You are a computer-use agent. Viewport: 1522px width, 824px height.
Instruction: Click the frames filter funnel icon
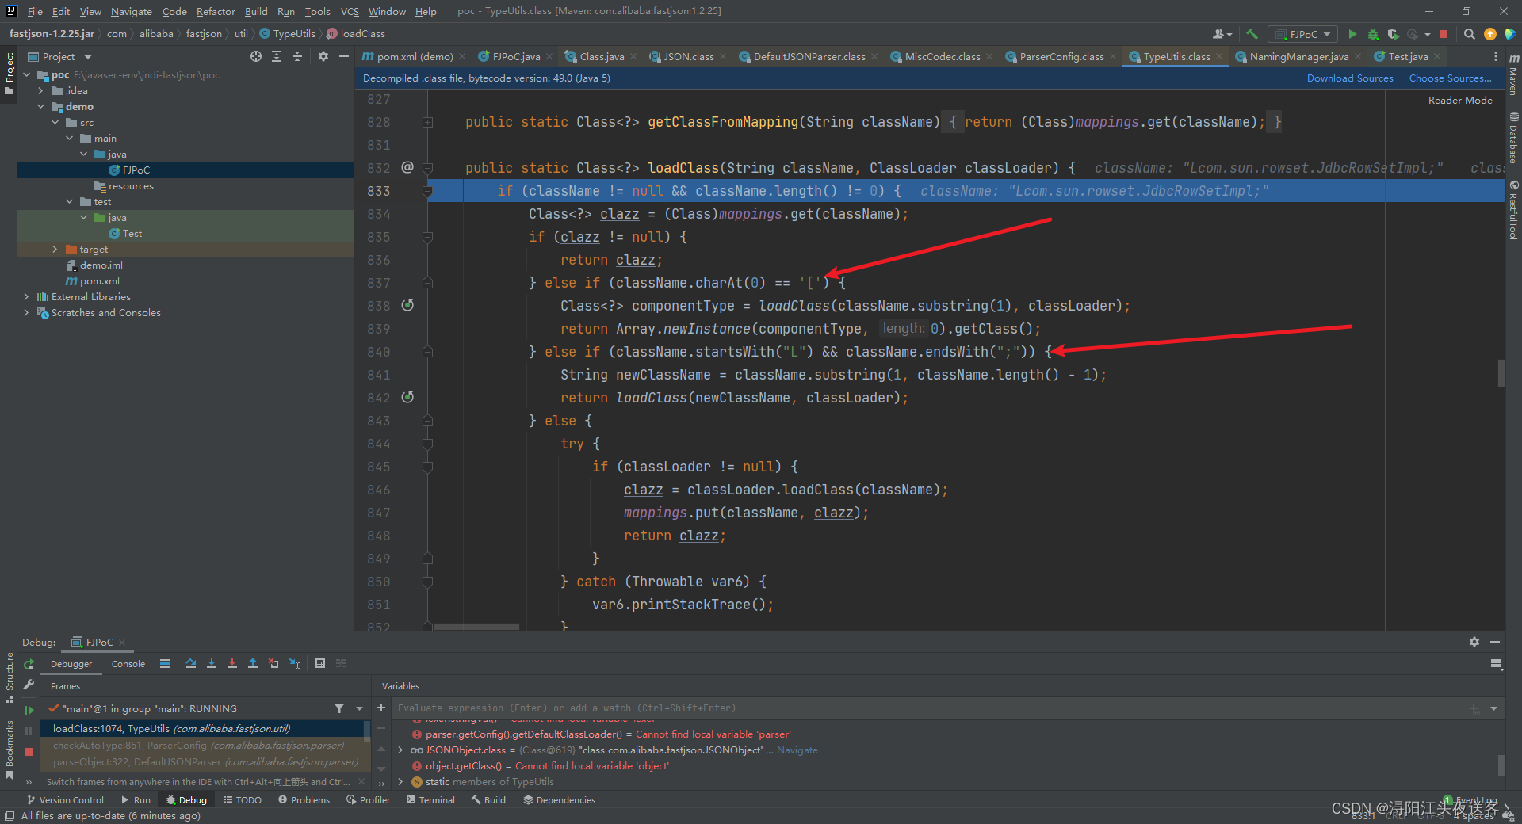coord(339,708)
